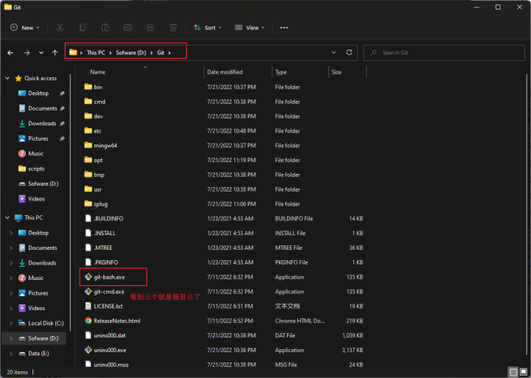Image resolution: width=531 pixels, height=378 pixels.
Task: Switch to large thumbnails view in status bar
Action: tap(523, 372)
